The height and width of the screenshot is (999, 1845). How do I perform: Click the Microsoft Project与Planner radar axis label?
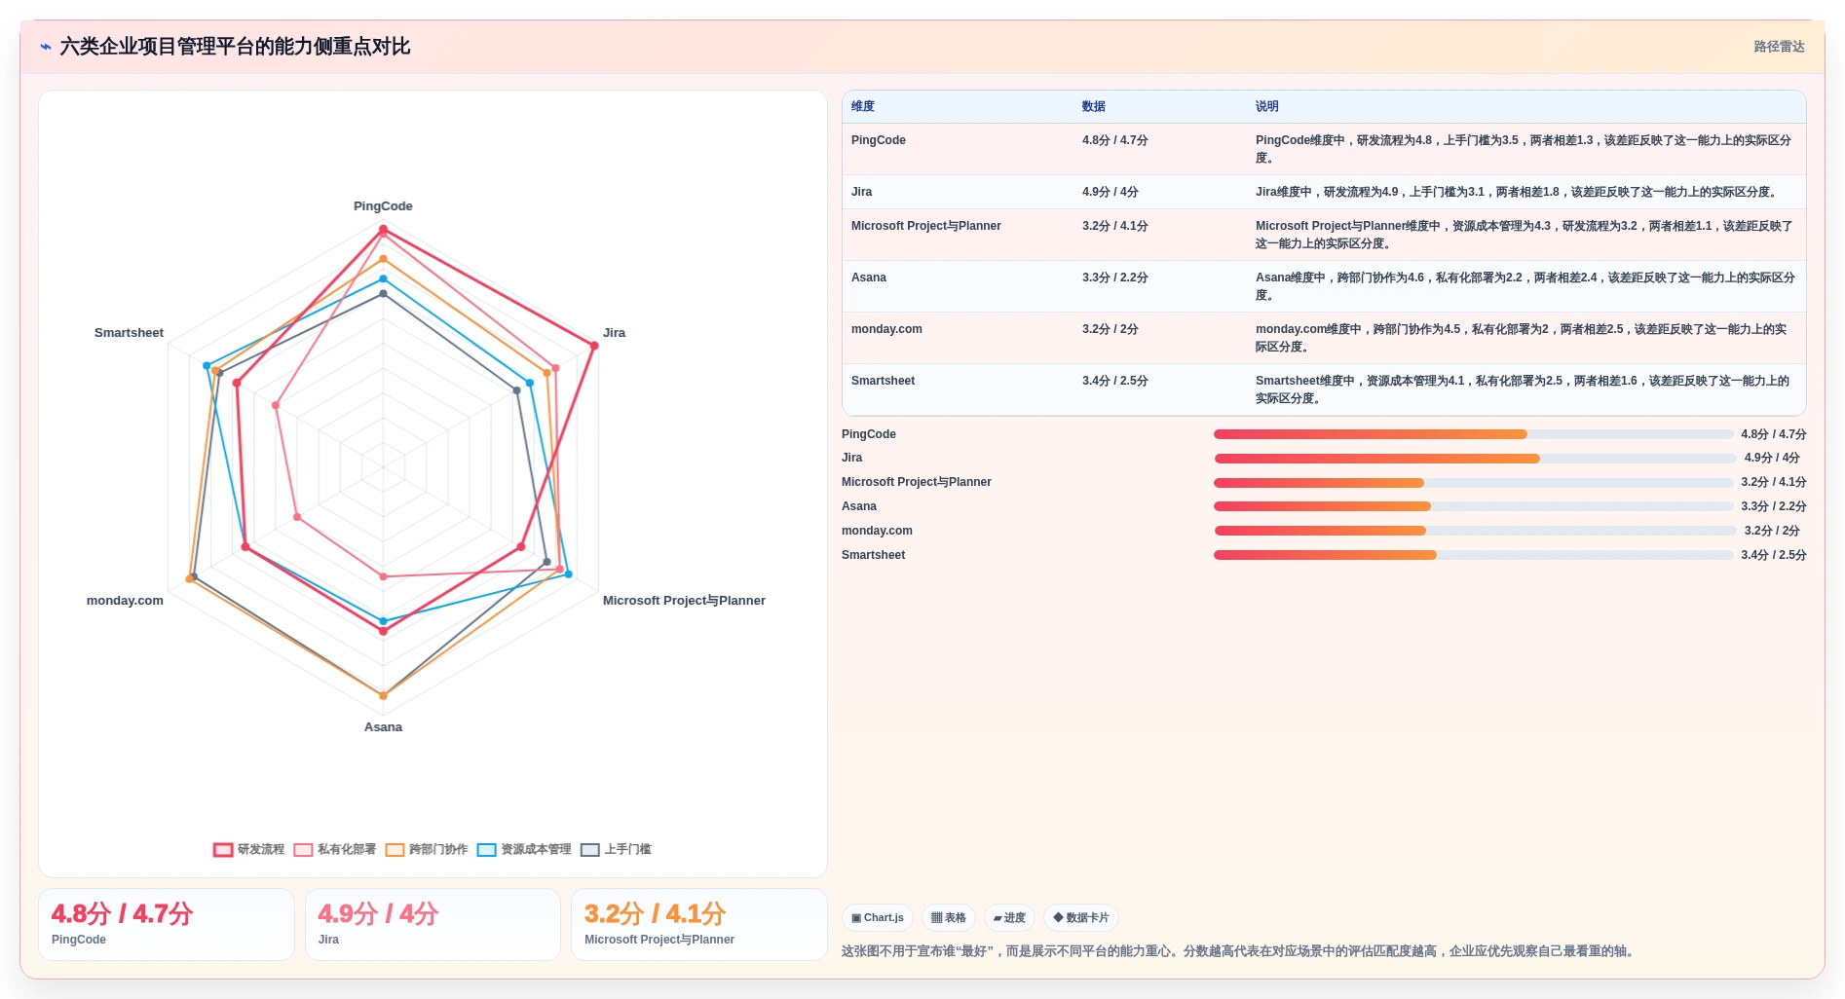[x=684, y=601]
